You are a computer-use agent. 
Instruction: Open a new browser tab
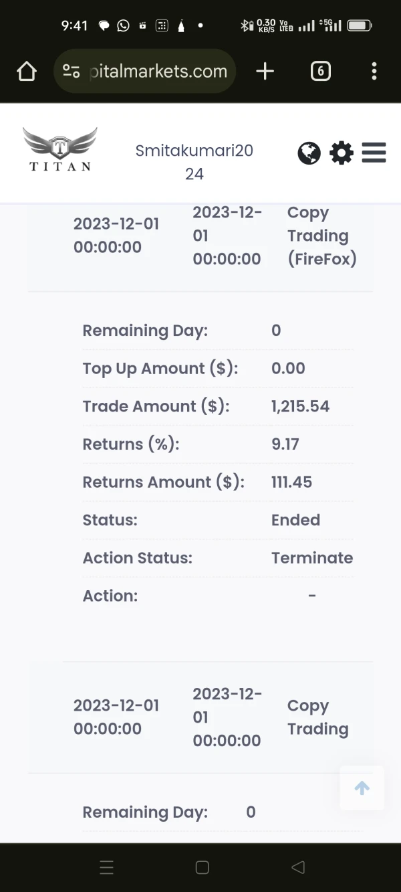coord(265,71)
